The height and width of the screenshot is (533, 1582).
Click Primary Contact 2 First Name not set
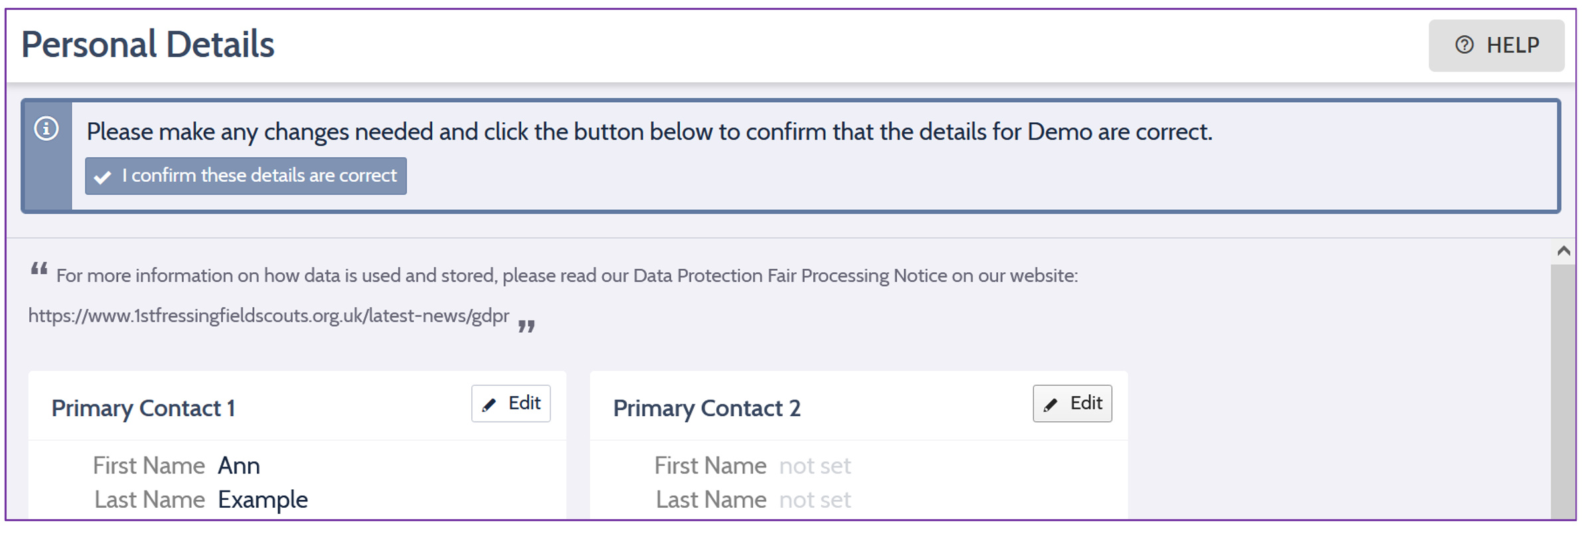point(815,466)
